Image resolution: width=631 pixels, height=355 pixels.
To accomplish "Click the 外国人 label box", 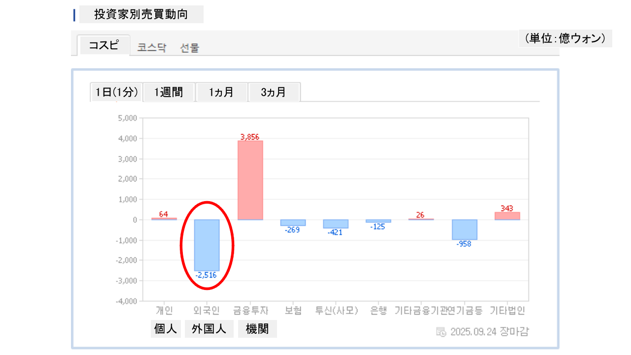I will coord(209,329).
